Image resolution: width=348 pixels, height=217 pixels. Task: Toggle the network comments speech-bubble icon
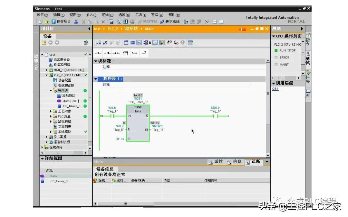click(x=139, y=42)
